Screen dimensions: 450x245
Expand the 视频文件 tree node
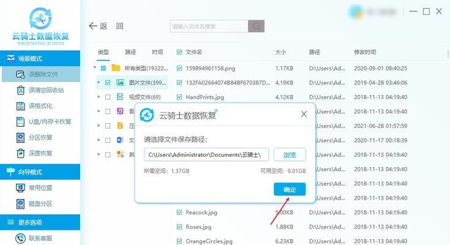99,97
